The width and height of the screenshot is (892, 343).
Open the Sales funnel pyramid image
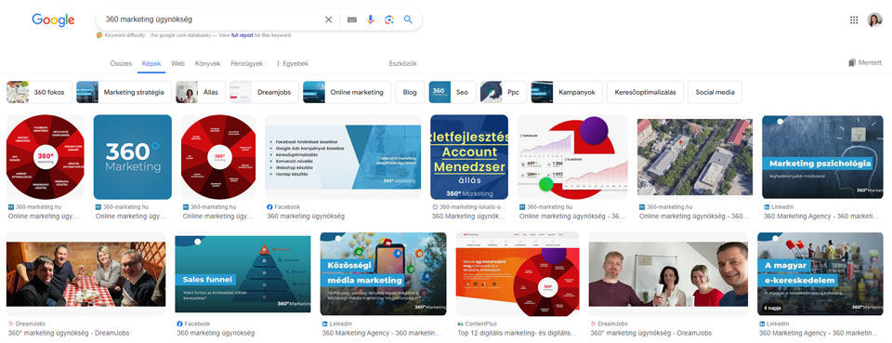[243, 273]
